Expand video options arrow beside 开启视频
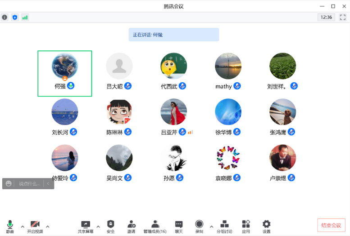 (x=48, y=226)
